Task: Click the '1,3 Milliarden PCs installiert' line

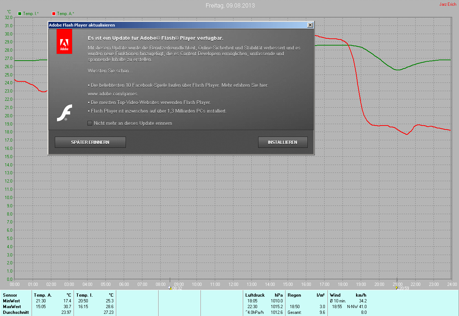Action: (x=157, y=111)
